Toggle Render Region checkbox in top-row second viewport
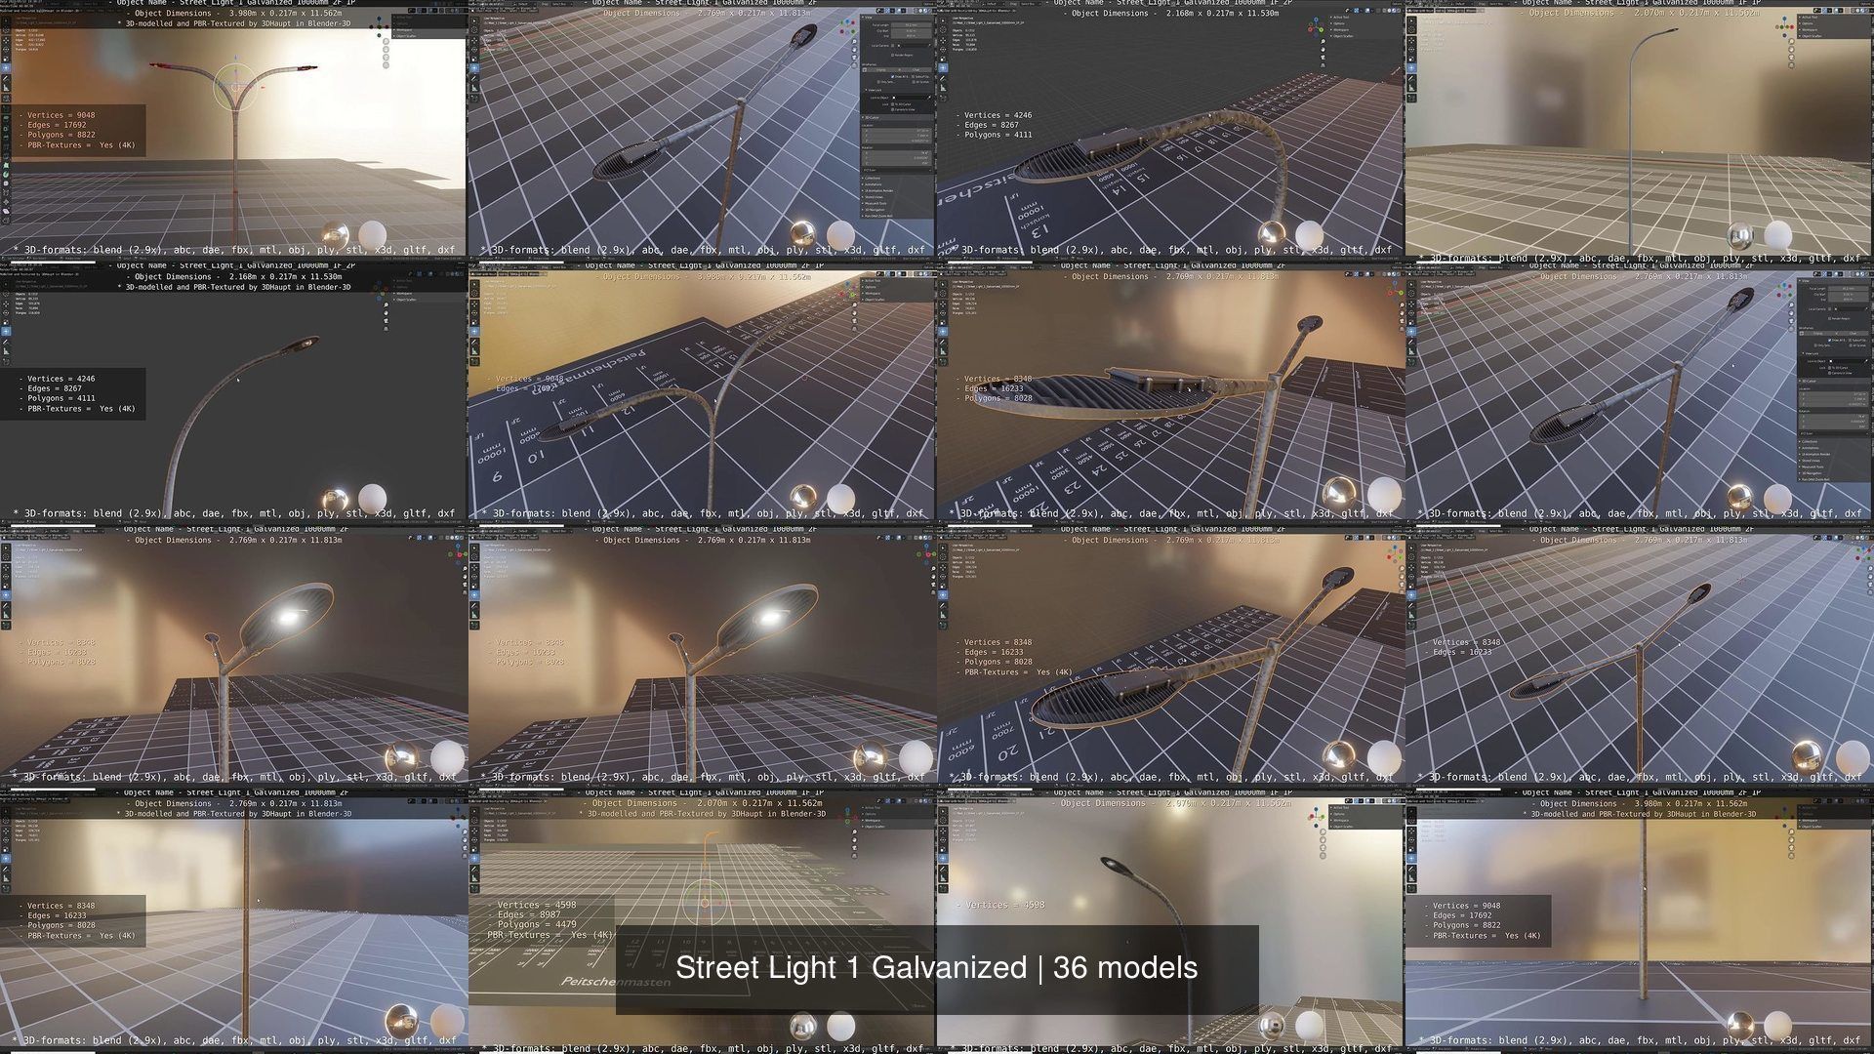1874x1054 pixels. tap(893, 56)
